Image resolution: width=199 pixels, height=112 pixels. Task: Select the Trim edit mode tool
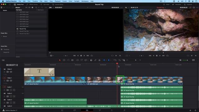click(64, 60)
